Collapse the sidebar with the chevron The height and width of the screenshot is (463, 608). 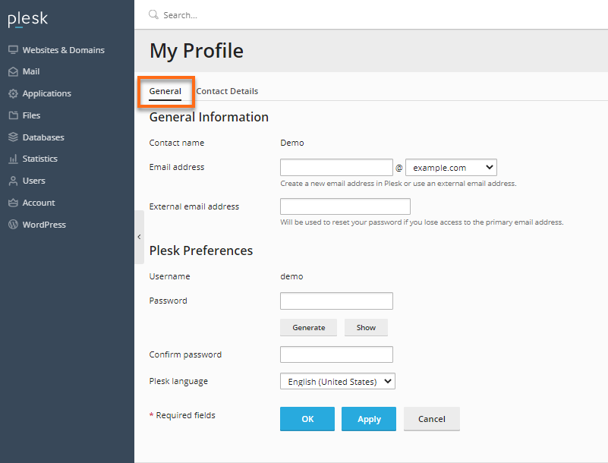click(x=139, y=236)
